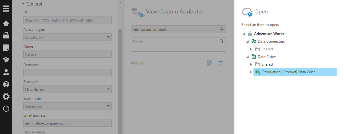Viewport: 344px width, 134px height.
Task: Expand Shared under Data Cubes
Action: coord(251,64)
